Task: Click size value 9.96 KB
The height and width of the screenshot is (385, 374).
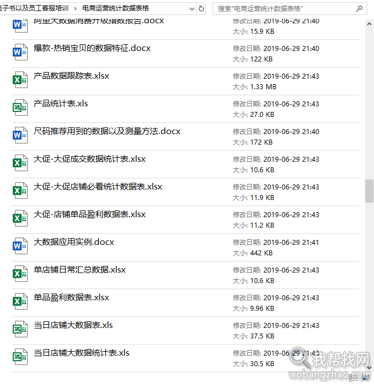Action: pos(262,309)
